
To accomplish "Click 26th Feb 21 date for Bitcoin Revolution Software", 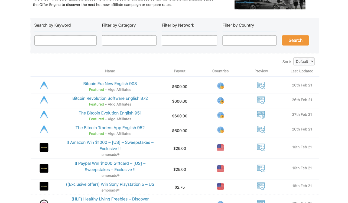I will [x=302, y=100].
